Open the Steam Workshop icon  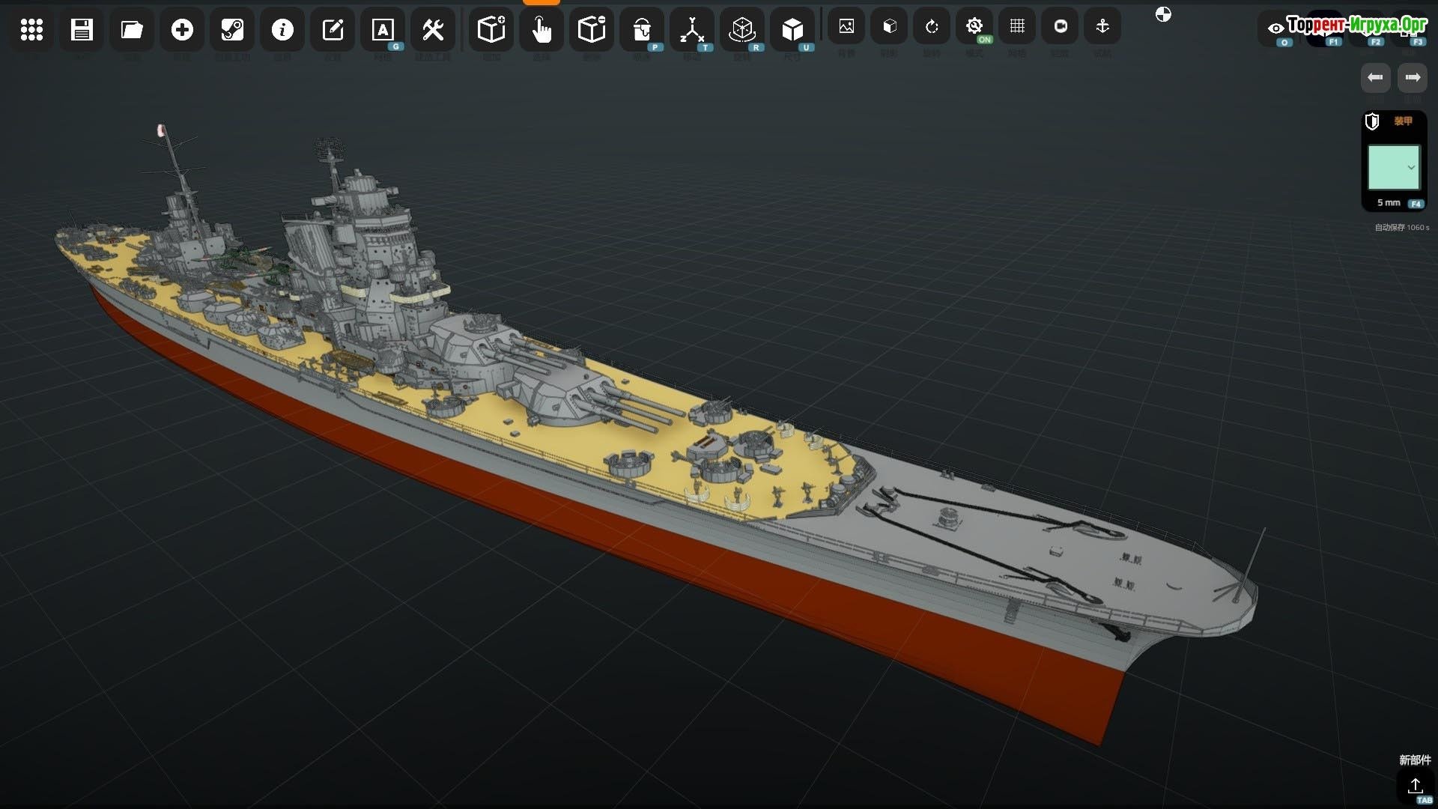[x=232, y=30]
